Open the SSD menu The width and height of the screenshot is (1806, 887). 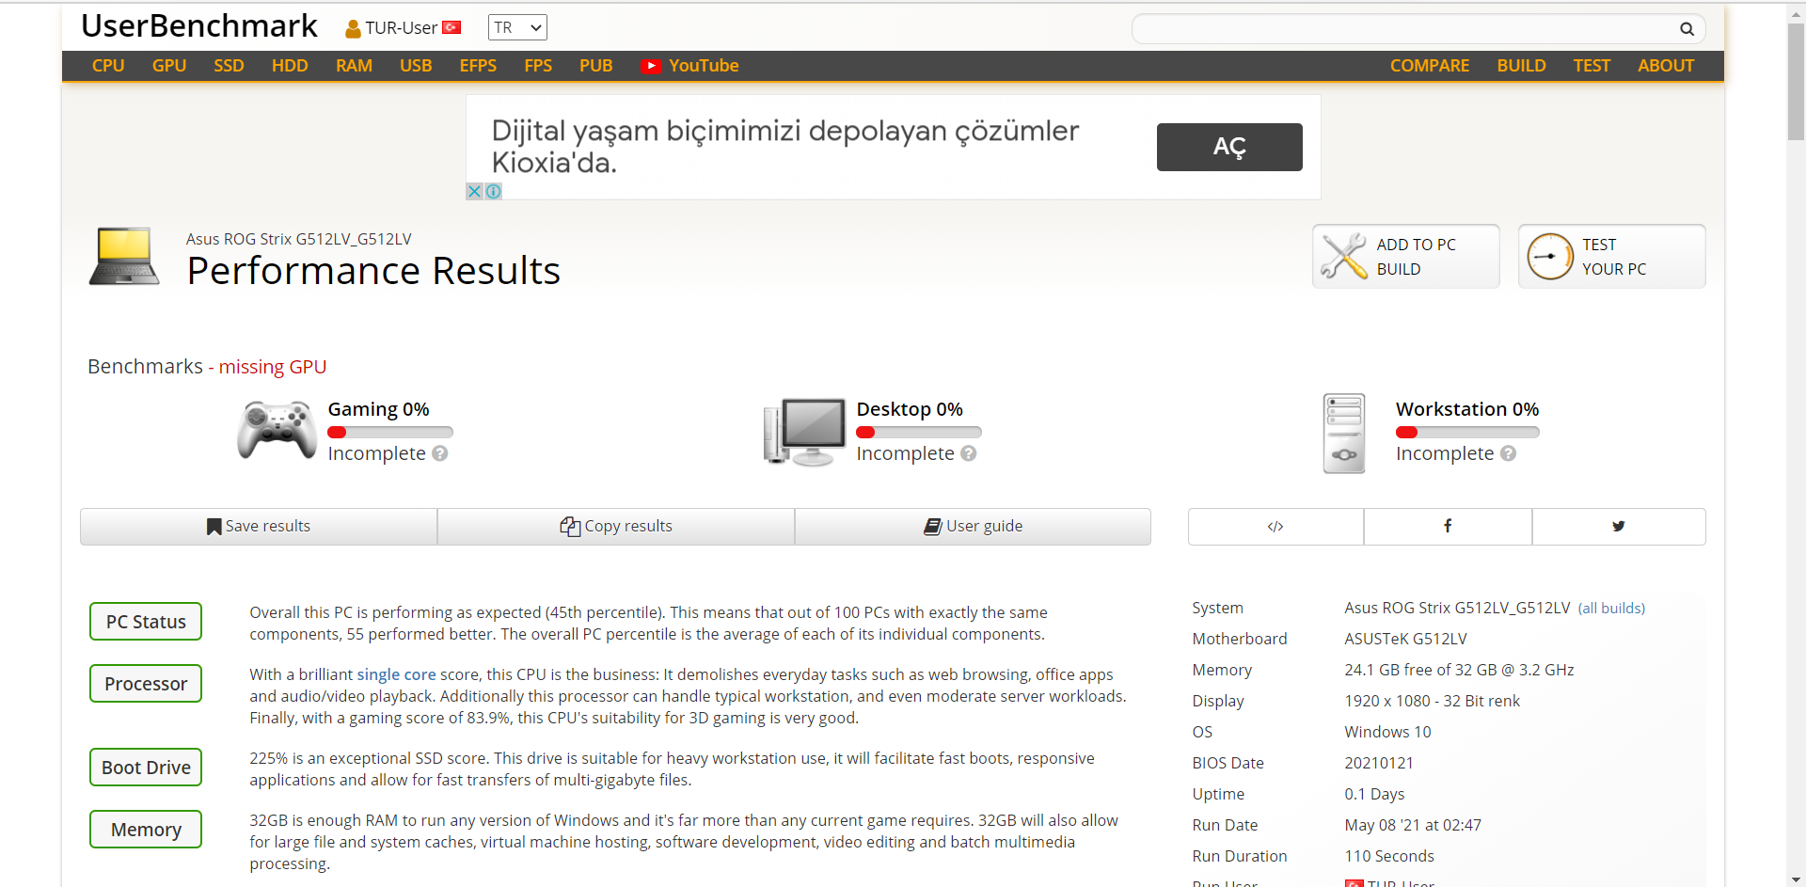pos(229,66)
